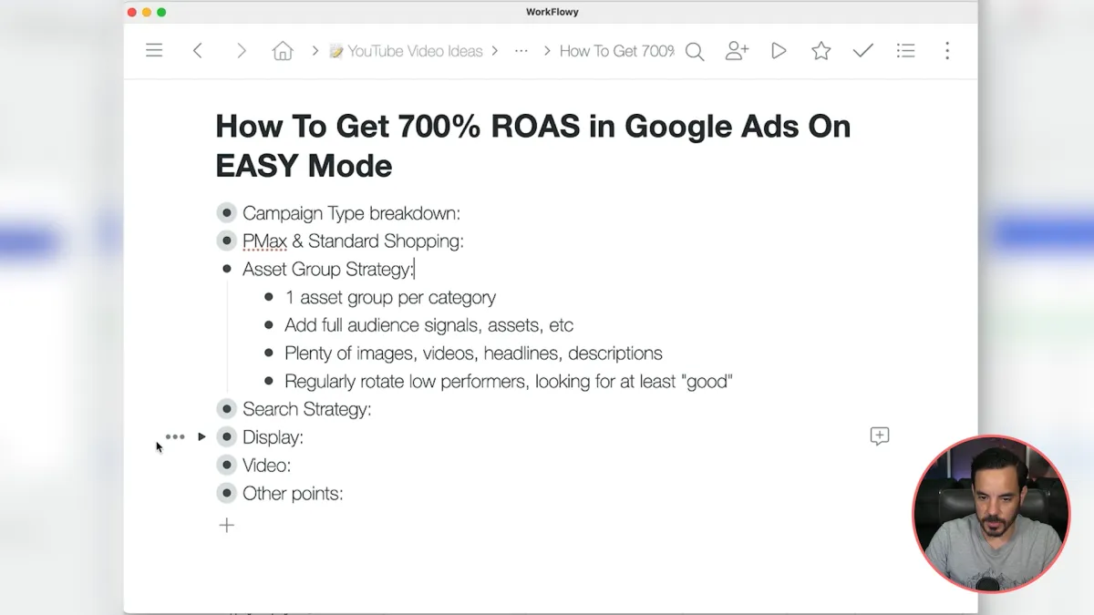Click bullet of 'Plenty of images, videos'
This screenshot has width=1094, height=615.
pyautogui.click(x=269, y=354)
